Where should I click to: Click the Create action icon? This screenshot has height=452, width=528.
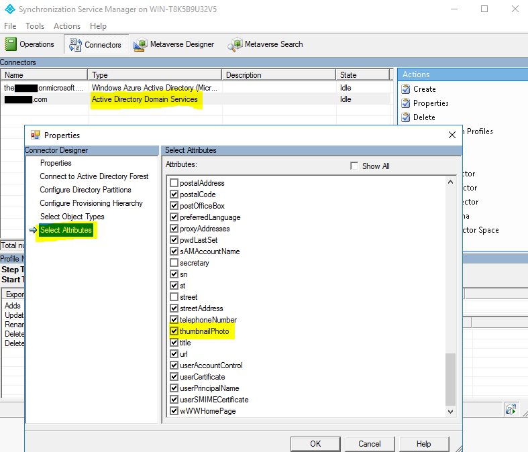[x=406, y=89]
